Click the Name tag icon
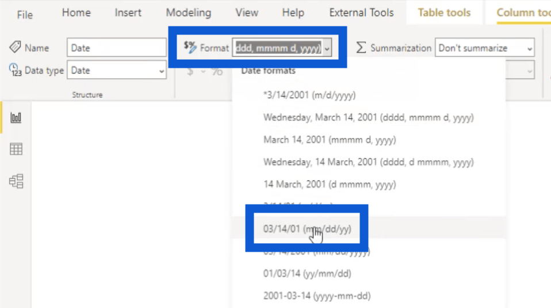551x308 pixels. pos(15,47)
